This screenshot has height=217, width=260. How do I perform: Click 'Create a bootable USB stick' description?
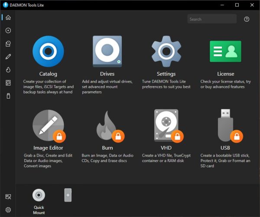(x=225, y=161)
